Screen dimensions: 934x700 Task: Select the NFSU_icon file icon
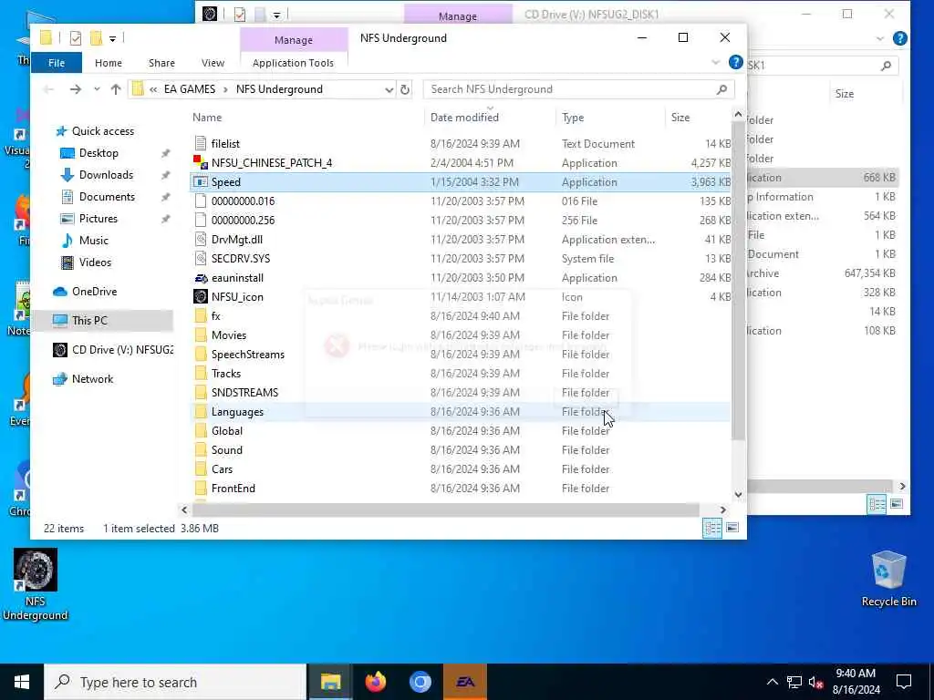pyautogui.click(x=201, y=296)
